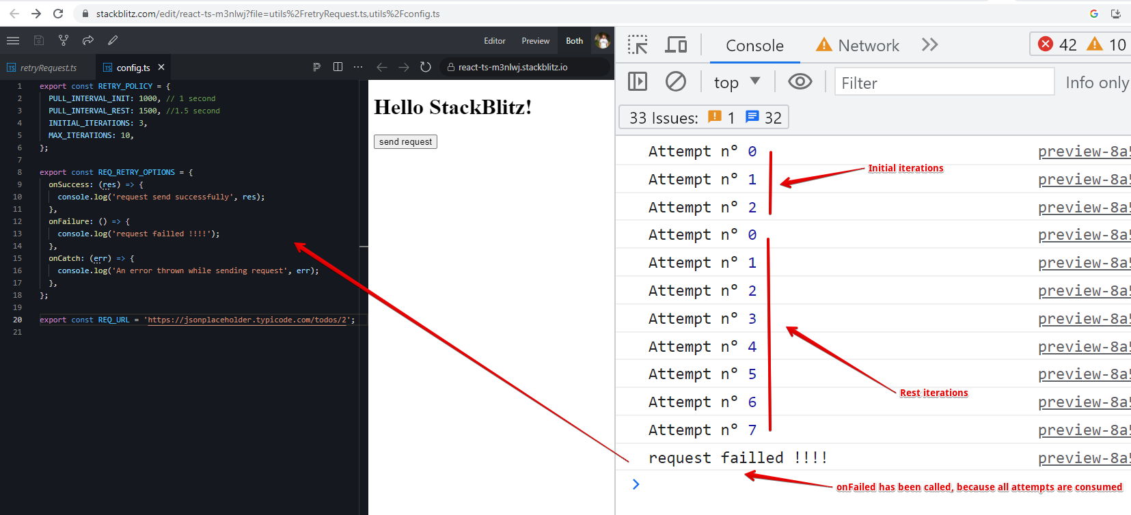Open the Info only log level dropdown
The image size is (1131, 515).
(1098, 83)
